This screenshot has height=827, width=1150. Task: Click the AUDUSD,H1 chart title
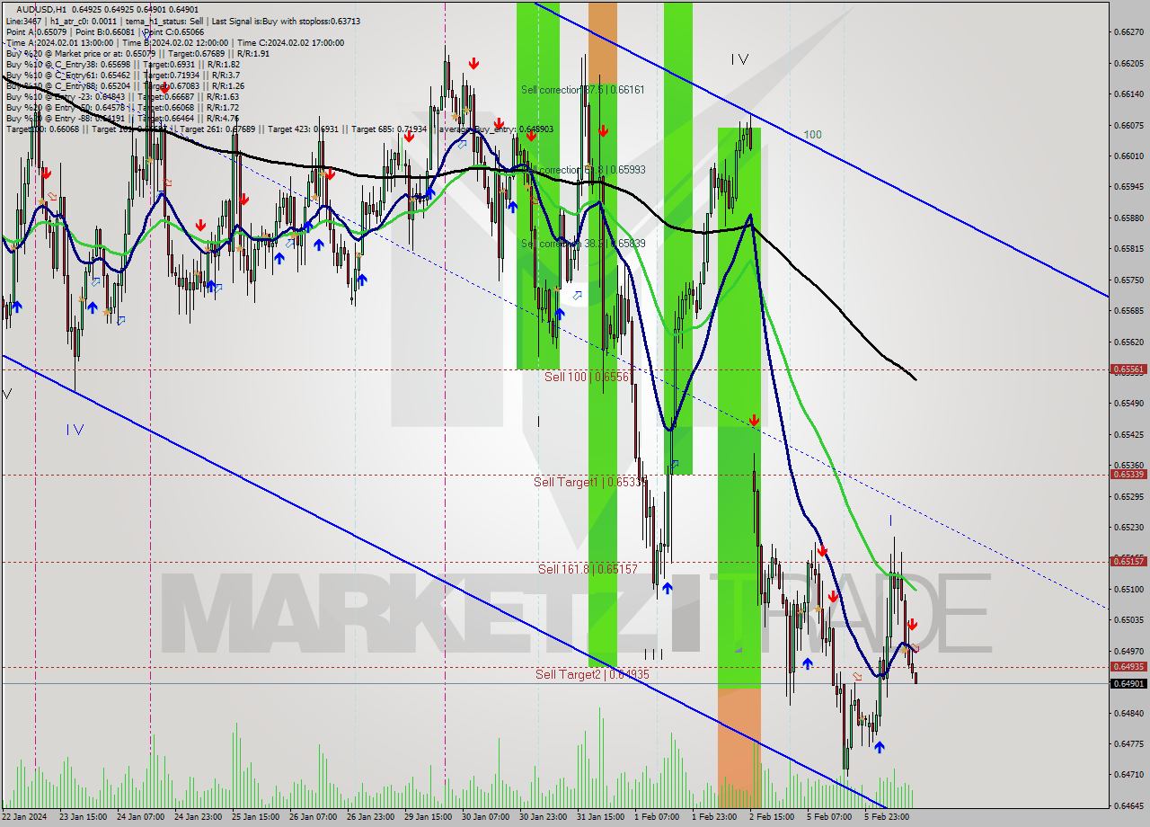[41, 9]
